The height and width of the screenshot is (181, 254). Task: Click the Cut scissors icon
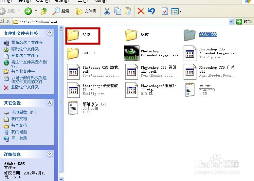point(107,11)
